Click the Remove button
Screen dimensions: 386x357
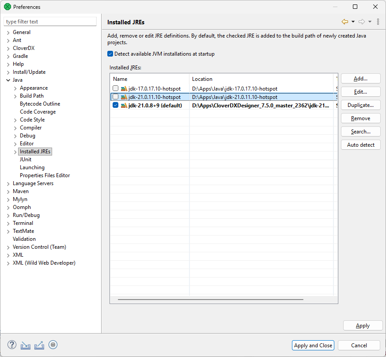pyautogui.click(x=361, y=118)
